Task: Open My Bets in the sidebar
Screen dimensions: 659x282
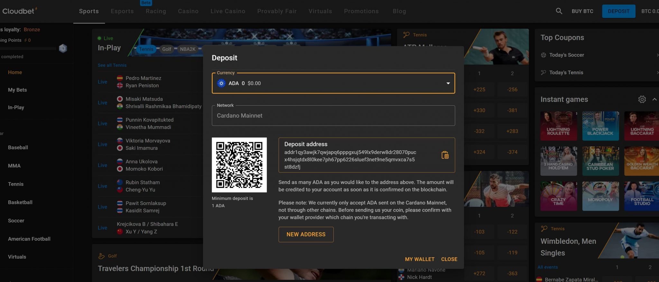Action: (17, 90)
